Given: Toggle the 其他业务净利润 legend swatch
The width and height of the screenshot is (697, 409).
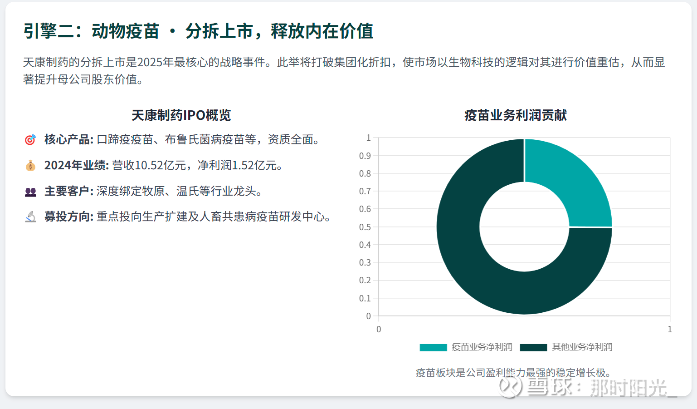Looking at the screenshot, I should point(533,347).
